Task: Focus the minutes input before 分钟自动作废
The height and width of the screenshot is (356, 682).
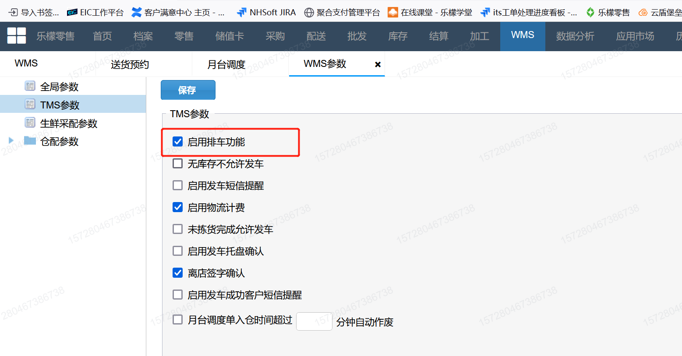Action: (x=314, y=321)
